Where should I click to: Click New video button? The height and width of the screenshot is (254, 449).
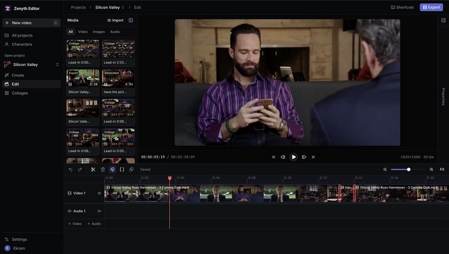click(x=32, y=23)
